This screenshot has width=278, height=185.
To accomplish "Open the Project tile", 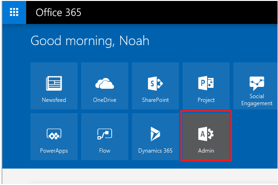I will (x=206, y=86).
